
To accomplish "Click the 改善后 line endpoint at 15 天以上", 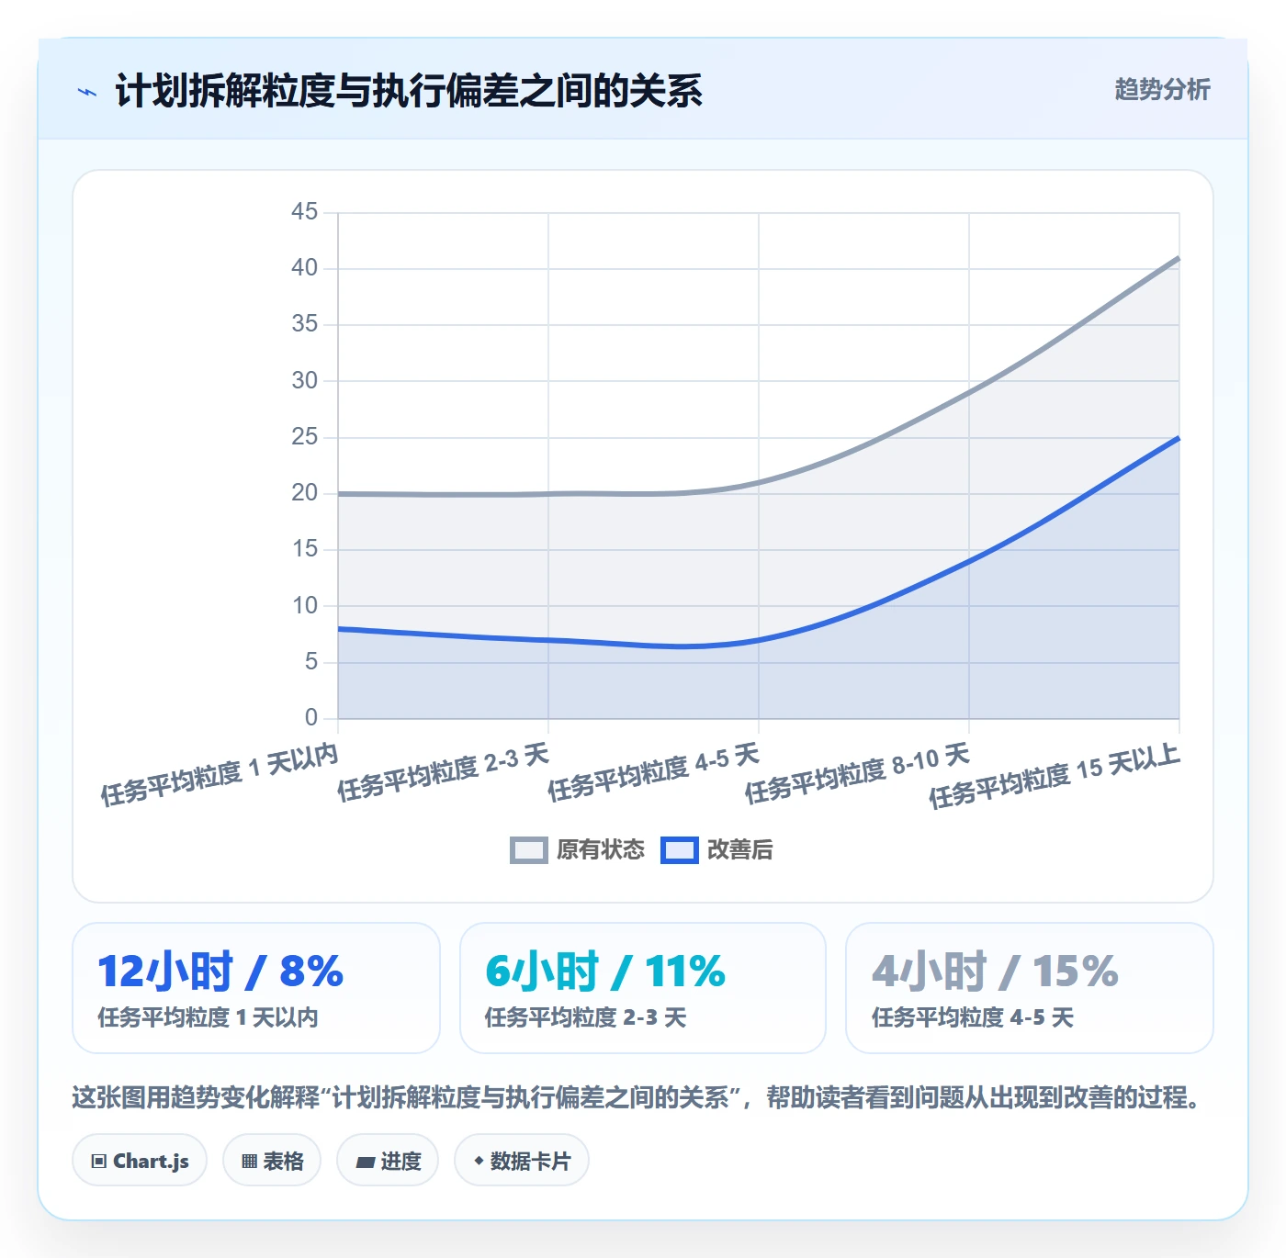I will 1179,438.
